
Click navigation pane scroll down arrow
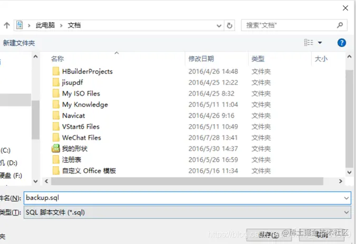click(x=36, y=181)
